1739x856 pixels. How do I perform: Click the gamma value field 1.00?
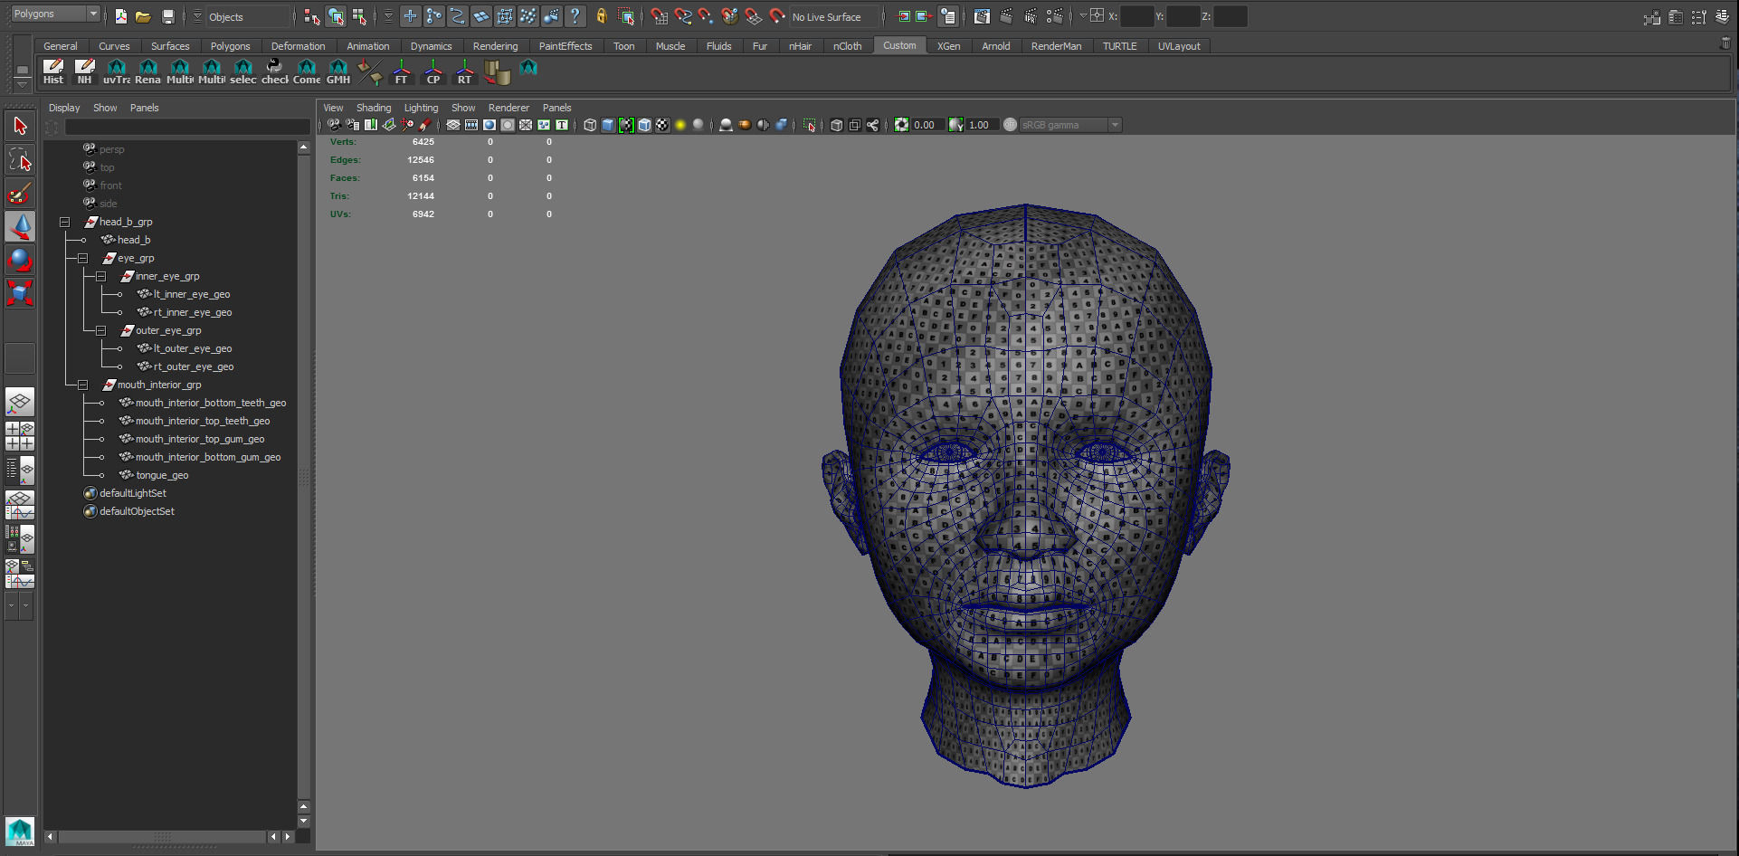[x=982, y=125]
